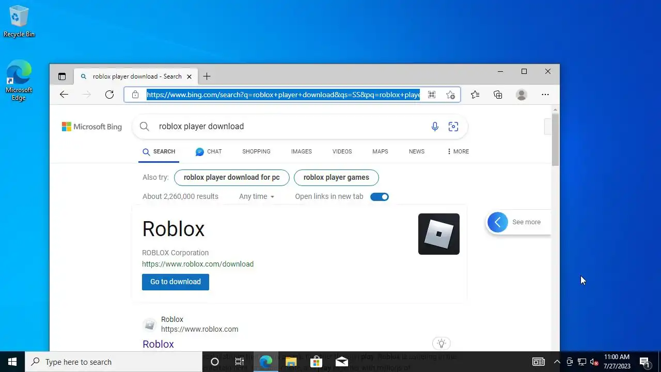This screenshot has width=661, height=372.
Task: Open volume control in system tray
Action: click(594, 362)
